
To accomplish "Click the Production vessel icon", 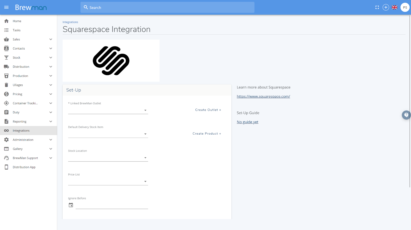I will point(6,76).
